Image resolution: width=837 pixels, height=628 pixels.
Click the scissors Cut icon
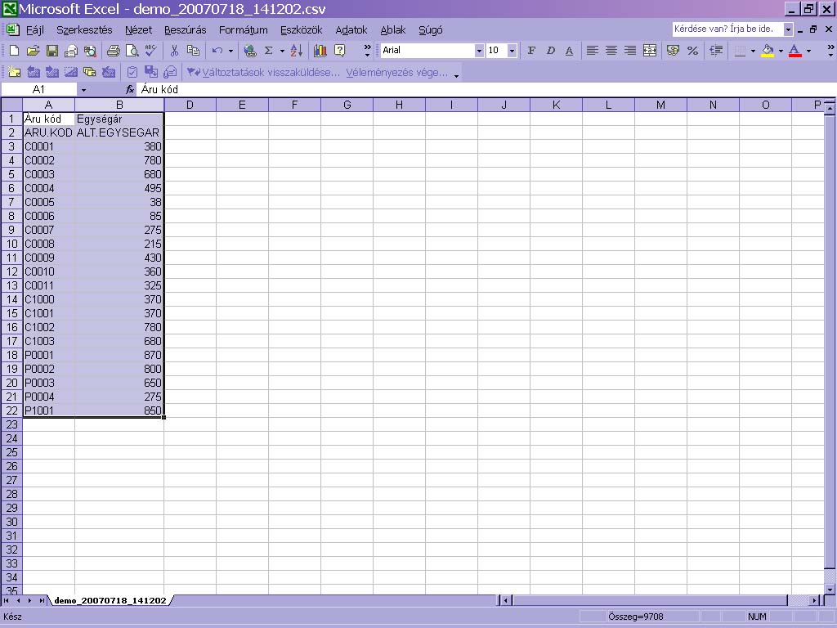pos(174,51)
